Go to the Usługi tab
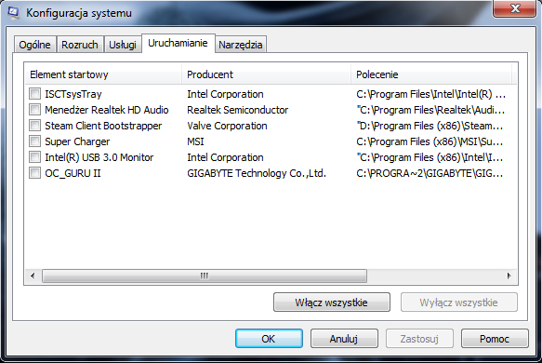Viewport: 542px width, 363px height. pyautogui.click(x=123, y=45)
